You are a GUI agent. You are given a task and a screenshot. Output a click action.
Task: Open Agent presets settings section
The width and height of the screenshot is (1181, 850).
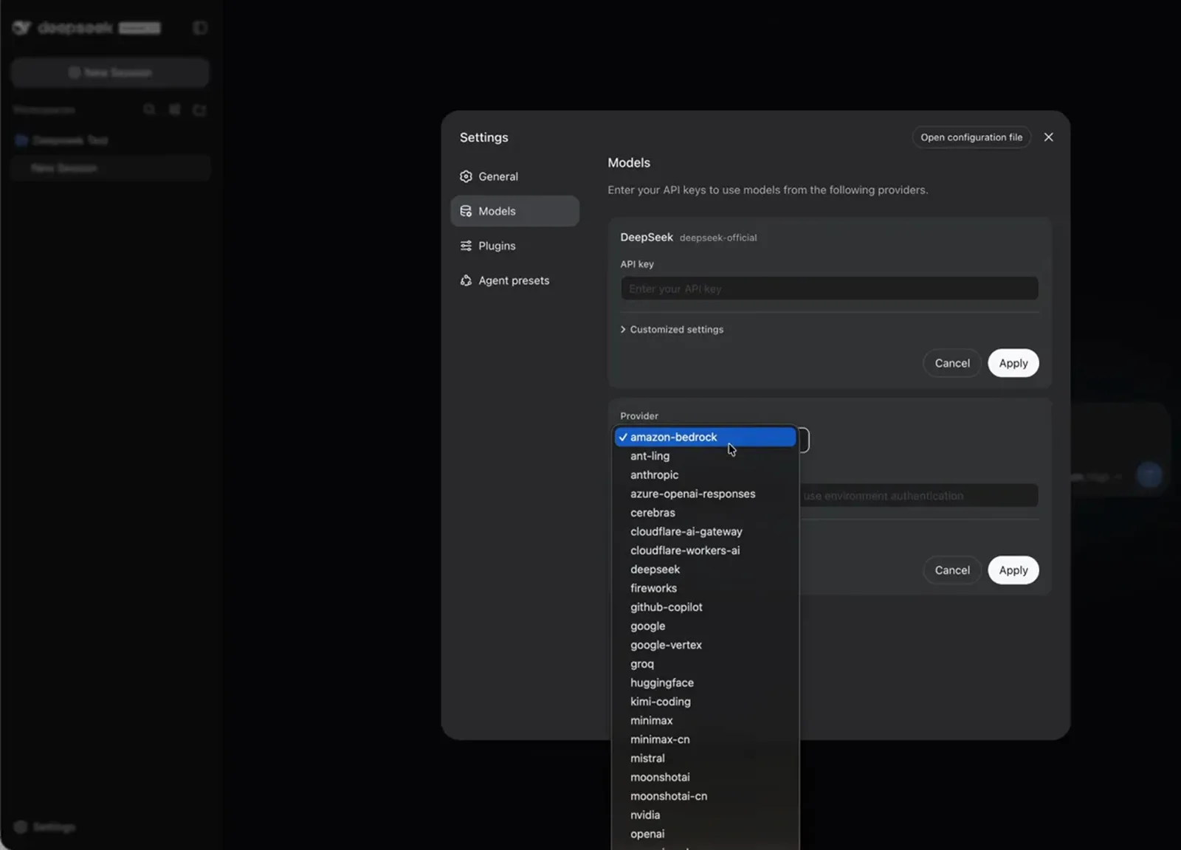coord(514,280)
